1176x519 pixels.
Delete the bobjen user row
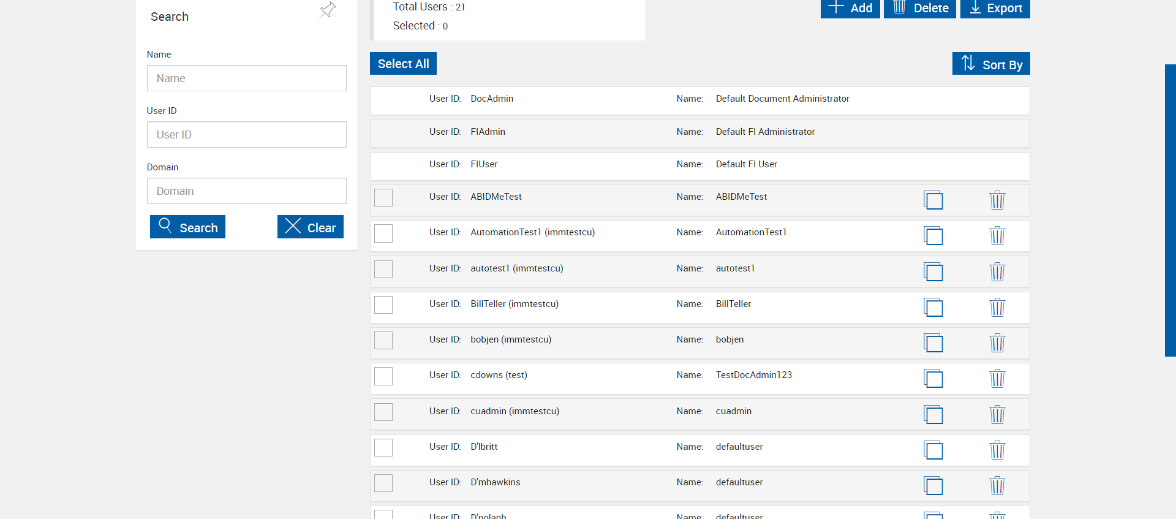(997, 343)
